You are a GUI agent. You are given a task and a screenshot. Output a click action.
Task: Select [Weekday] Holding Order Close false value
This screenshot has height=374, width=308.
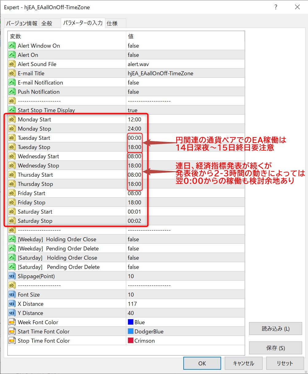pyautogui.click(x=133, y=239)
